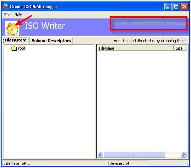Click the right arrow of the horizontal scrollbar
This screenshot has width=191, height=168.
point(184,155)
